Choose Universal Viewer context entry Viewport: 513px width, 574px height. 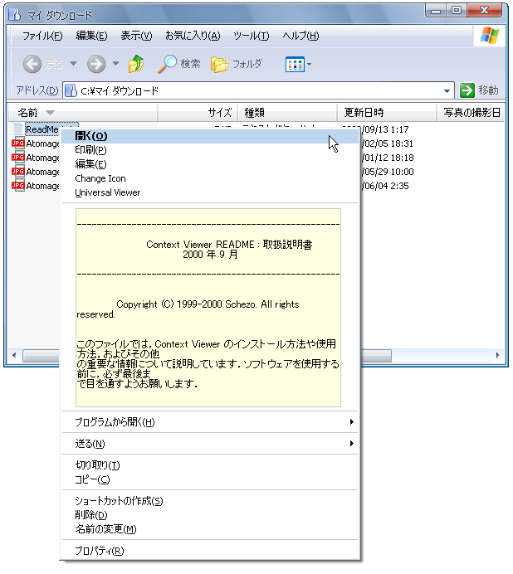point(210,193)
